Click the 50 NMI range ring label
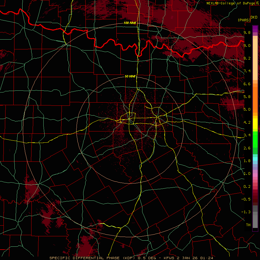260x260 pixels. point(130,76)
